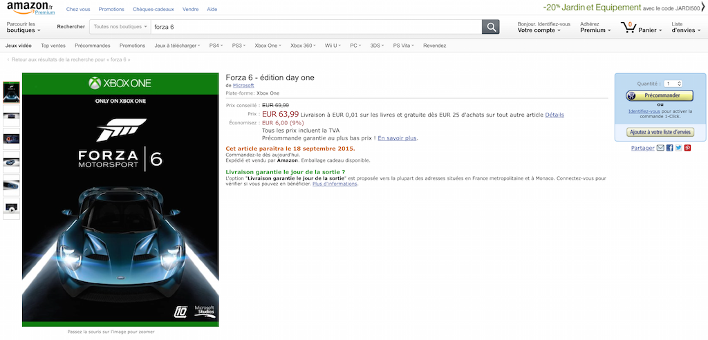This screenshot has height=340, width=708.
Task: Share on Twitter icon
Action: point(678,148)
